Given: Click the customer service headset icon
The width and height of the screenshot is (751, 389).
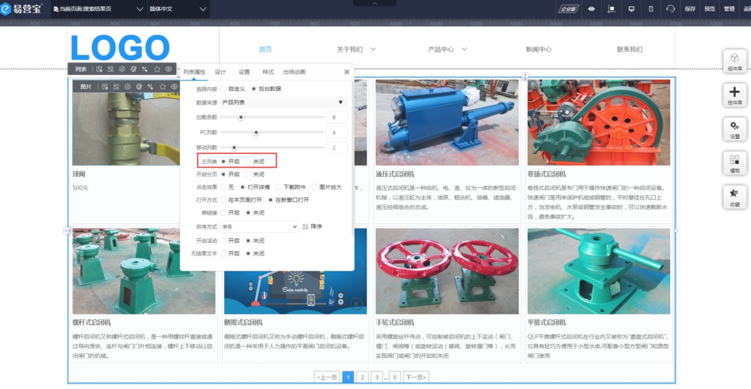Looking at the screenshot, I should (671, 9).
